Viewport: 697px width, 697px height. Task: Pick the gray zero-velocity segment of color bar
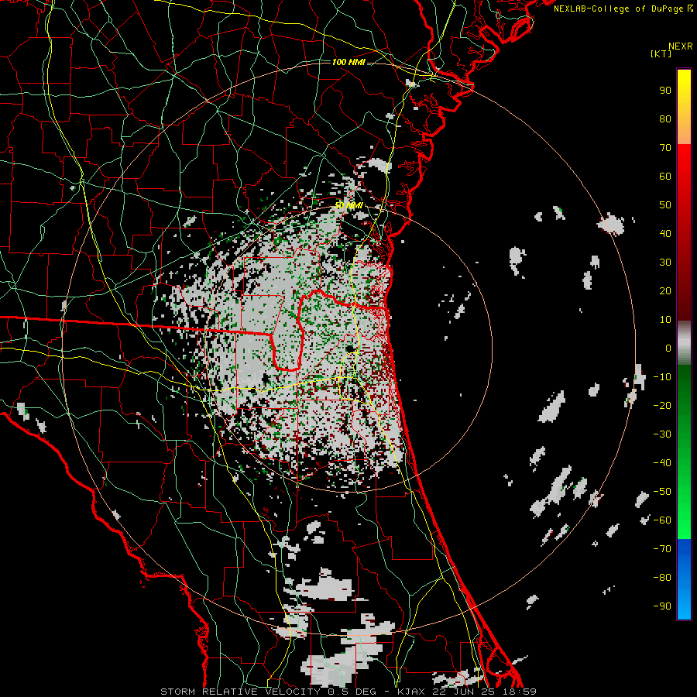[684, 342]
